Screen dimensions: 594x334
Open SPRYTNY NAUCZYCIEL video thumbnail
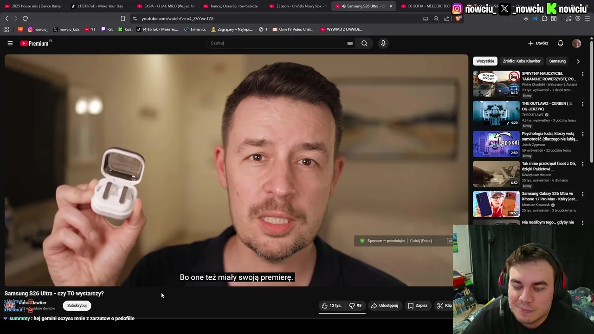[496, 83]
